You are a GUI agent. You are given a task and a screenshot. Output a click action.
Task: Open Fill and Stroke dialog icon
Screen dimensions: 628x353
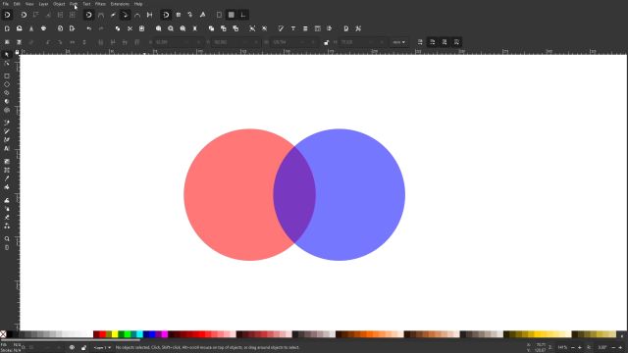(281, 28)
